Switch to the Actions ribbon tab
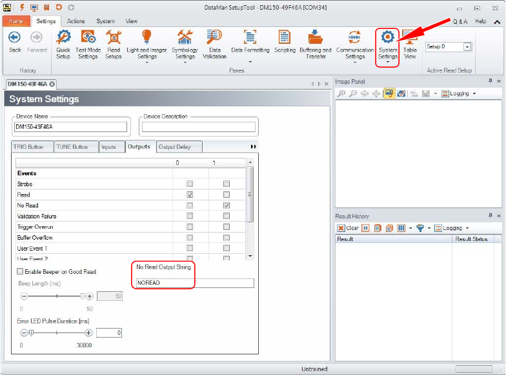The width and height of the screenshot is (506, 375). point(76,21)
